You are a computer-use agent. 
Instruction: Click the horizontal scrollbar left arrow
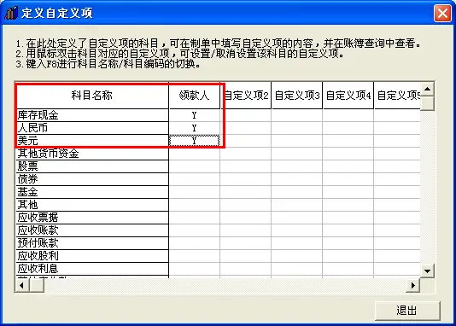coord(22,285)
